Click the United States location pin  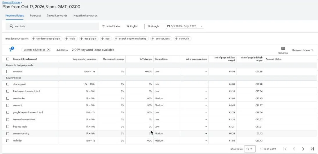(103, 26)
